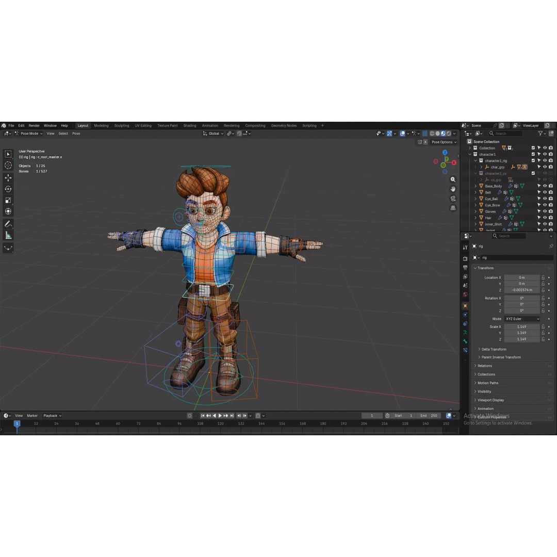Toggle the properties pin icon next to rig
The width and height of the screenshot is (557, 557).
coord(551,246)
